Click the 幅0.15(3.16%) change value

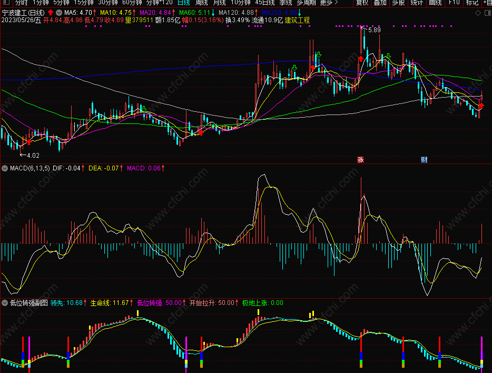(203, 21)
